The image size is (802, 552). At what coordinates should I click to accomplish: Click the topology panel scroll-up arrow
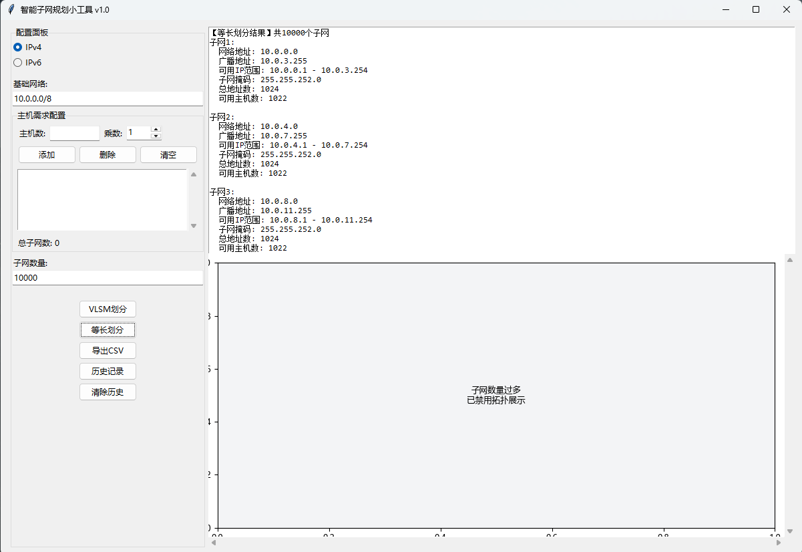[x=789, y=260]
